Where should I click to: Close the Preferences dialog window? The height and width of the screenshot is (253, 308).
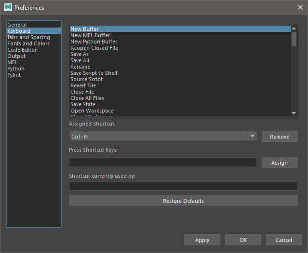tap(299, 7)
